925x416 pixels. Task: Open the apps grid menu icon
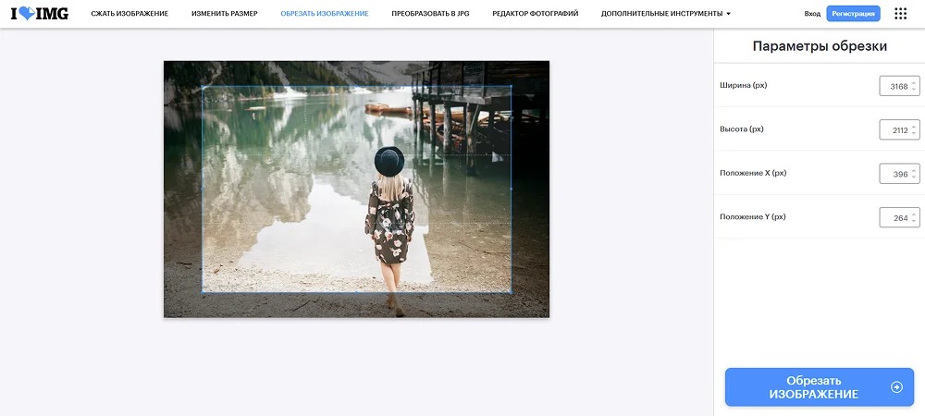(900, 14)
